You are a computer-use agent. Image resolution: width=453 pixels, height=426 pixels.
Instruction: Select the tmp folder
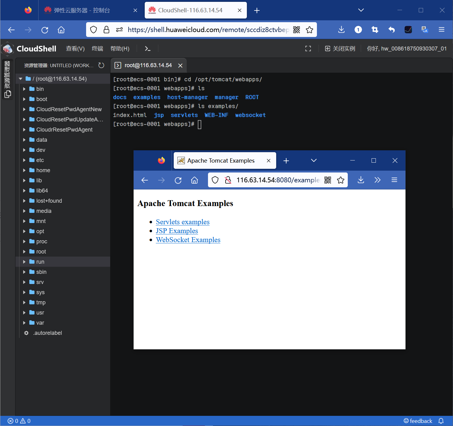(x=41, y=302)
